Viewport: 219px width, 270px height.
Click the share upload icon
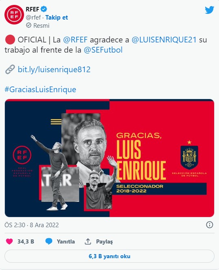[88, 241]
